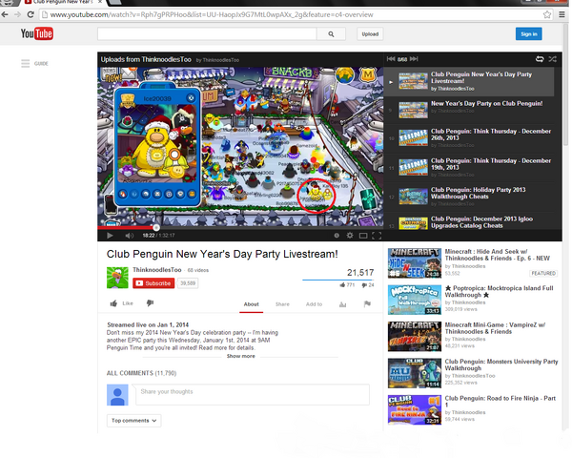Image resolution: width=572 pixels, height=458 pixels.
Task: Open the statistics bar chart icon
Action: (x=342, y=304)
